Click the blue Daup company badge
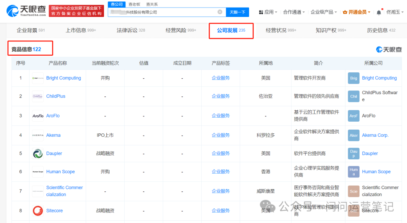The height and width of the screenshot is (223, 407). pyautogui.click(x=353, y=153)
